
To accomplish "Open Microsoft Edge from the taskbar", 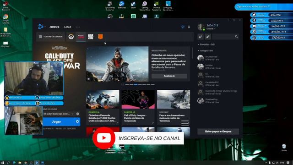I will click(x=14, y=163).
